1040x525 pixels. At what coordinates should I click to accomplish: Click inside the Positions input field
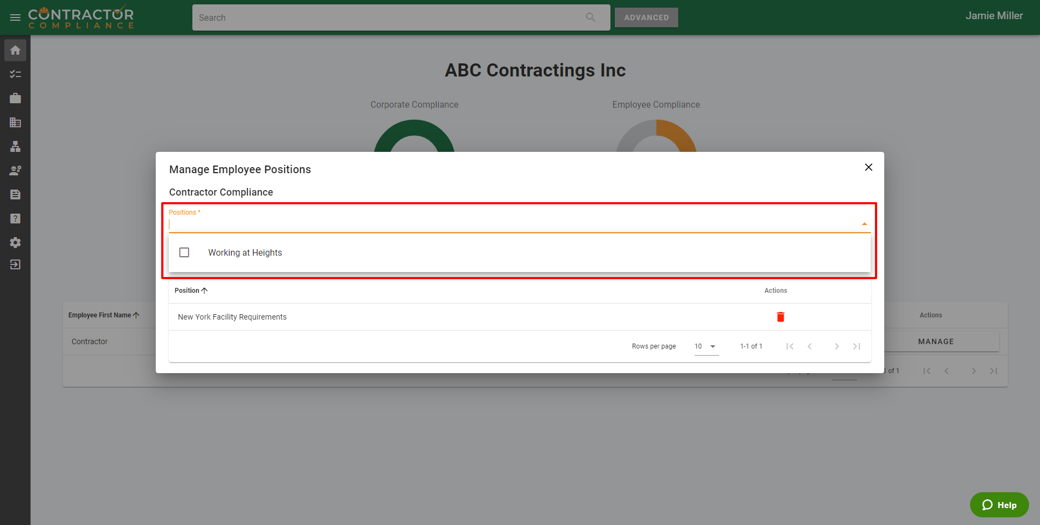(508, 225)
